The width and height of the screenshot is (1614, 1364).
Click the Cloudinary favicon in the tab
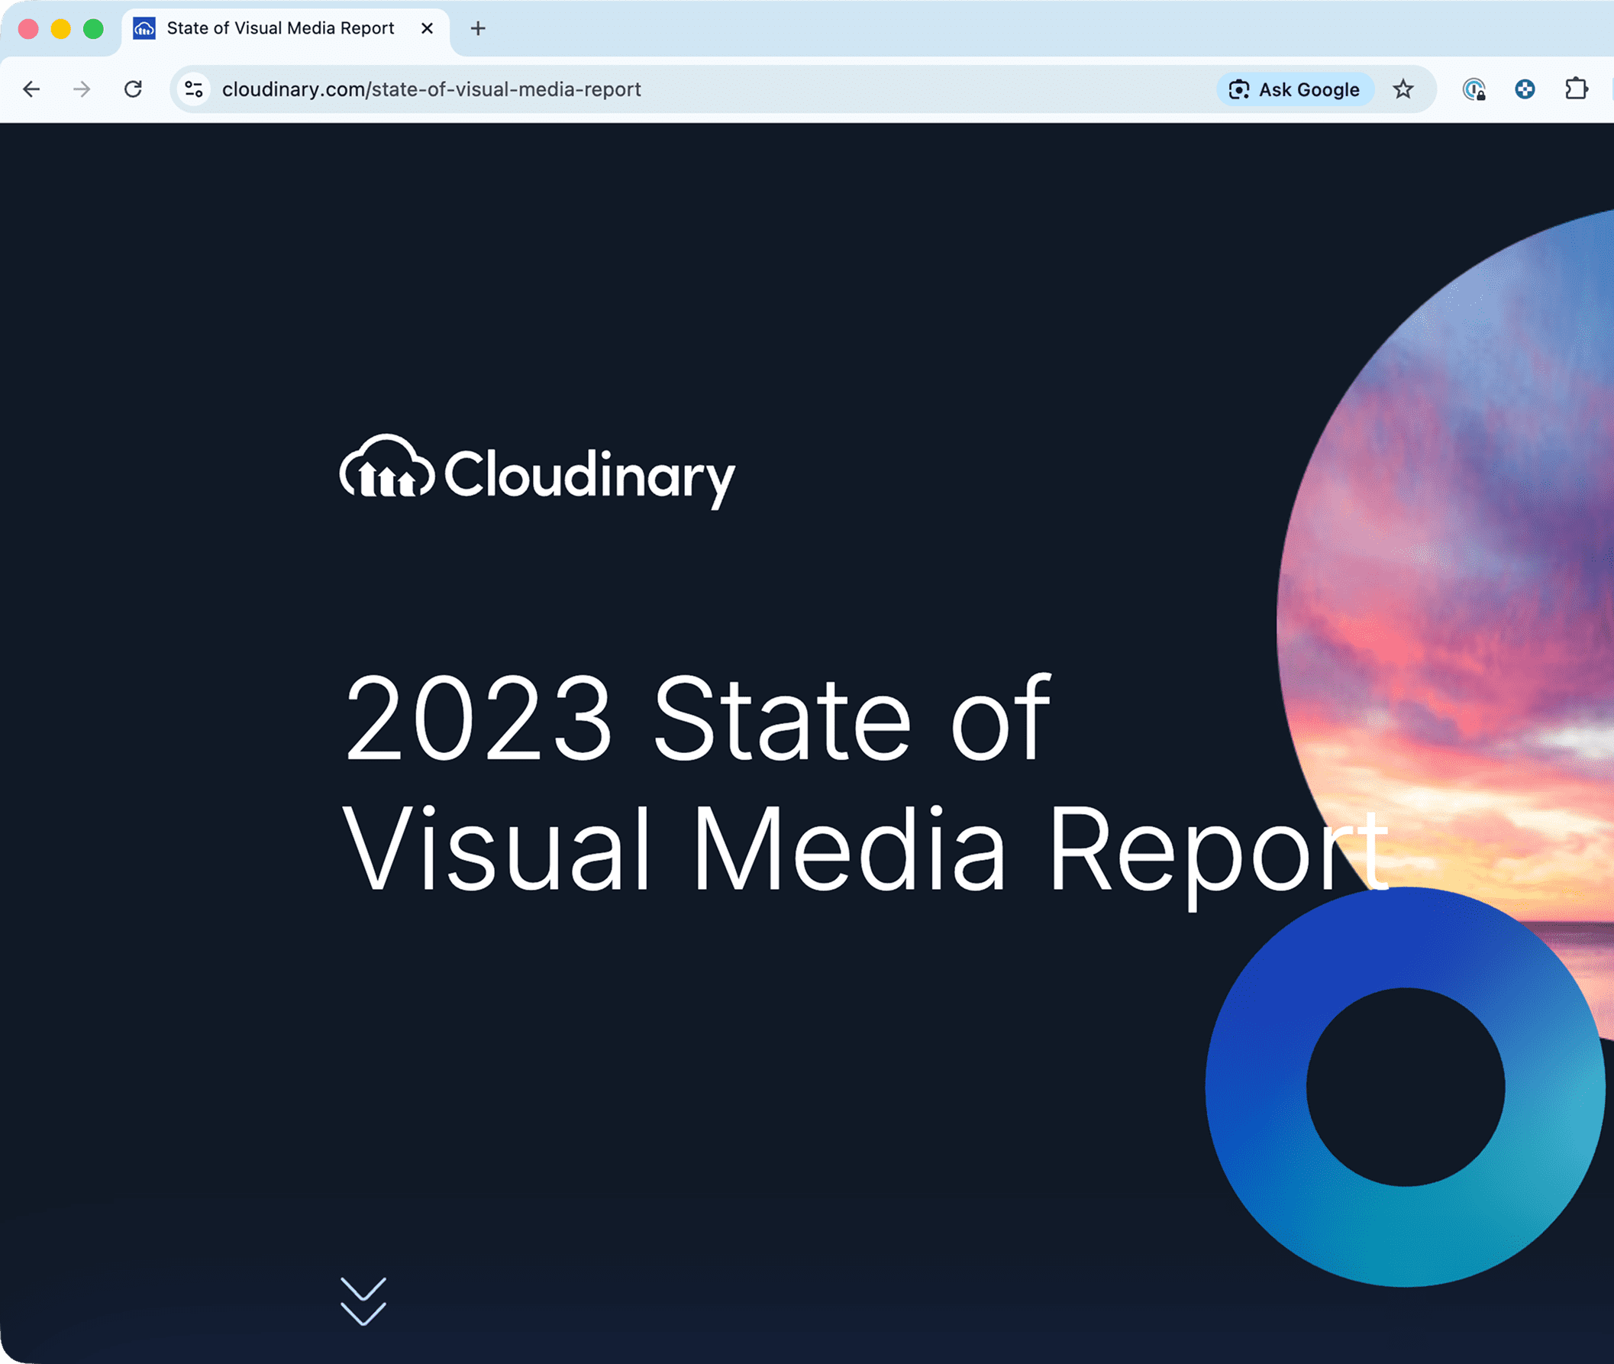[x=144, y=28]
